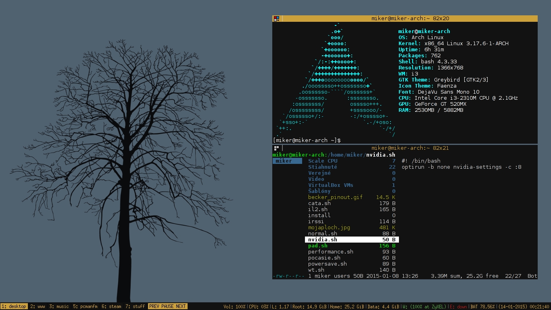The height and width of the screenshot is (310, 551).
Task: Click the lower terminal title miker@miker-arch:~ 82x21
Action: tap(410, 148)
